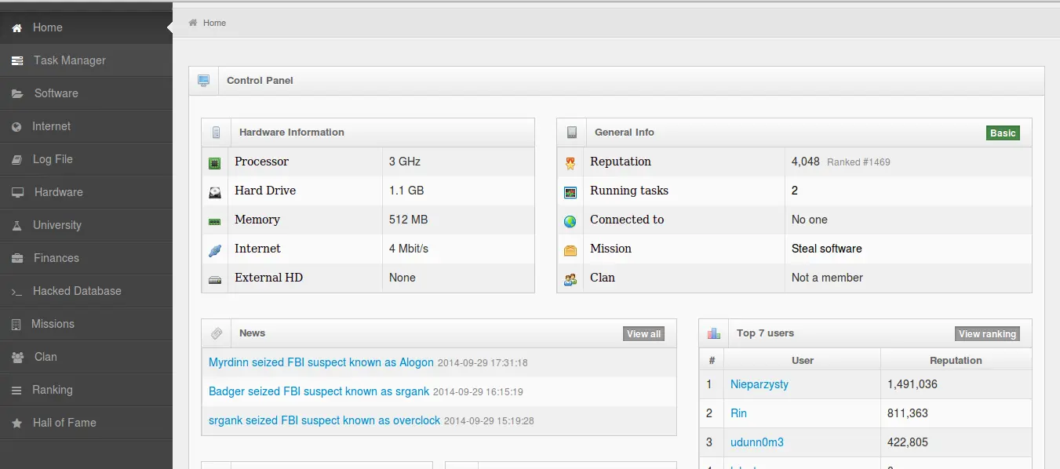The height and width of the screenshot is (469, 1060).
Task: Click the External HD icon
Action: [214, 279]
